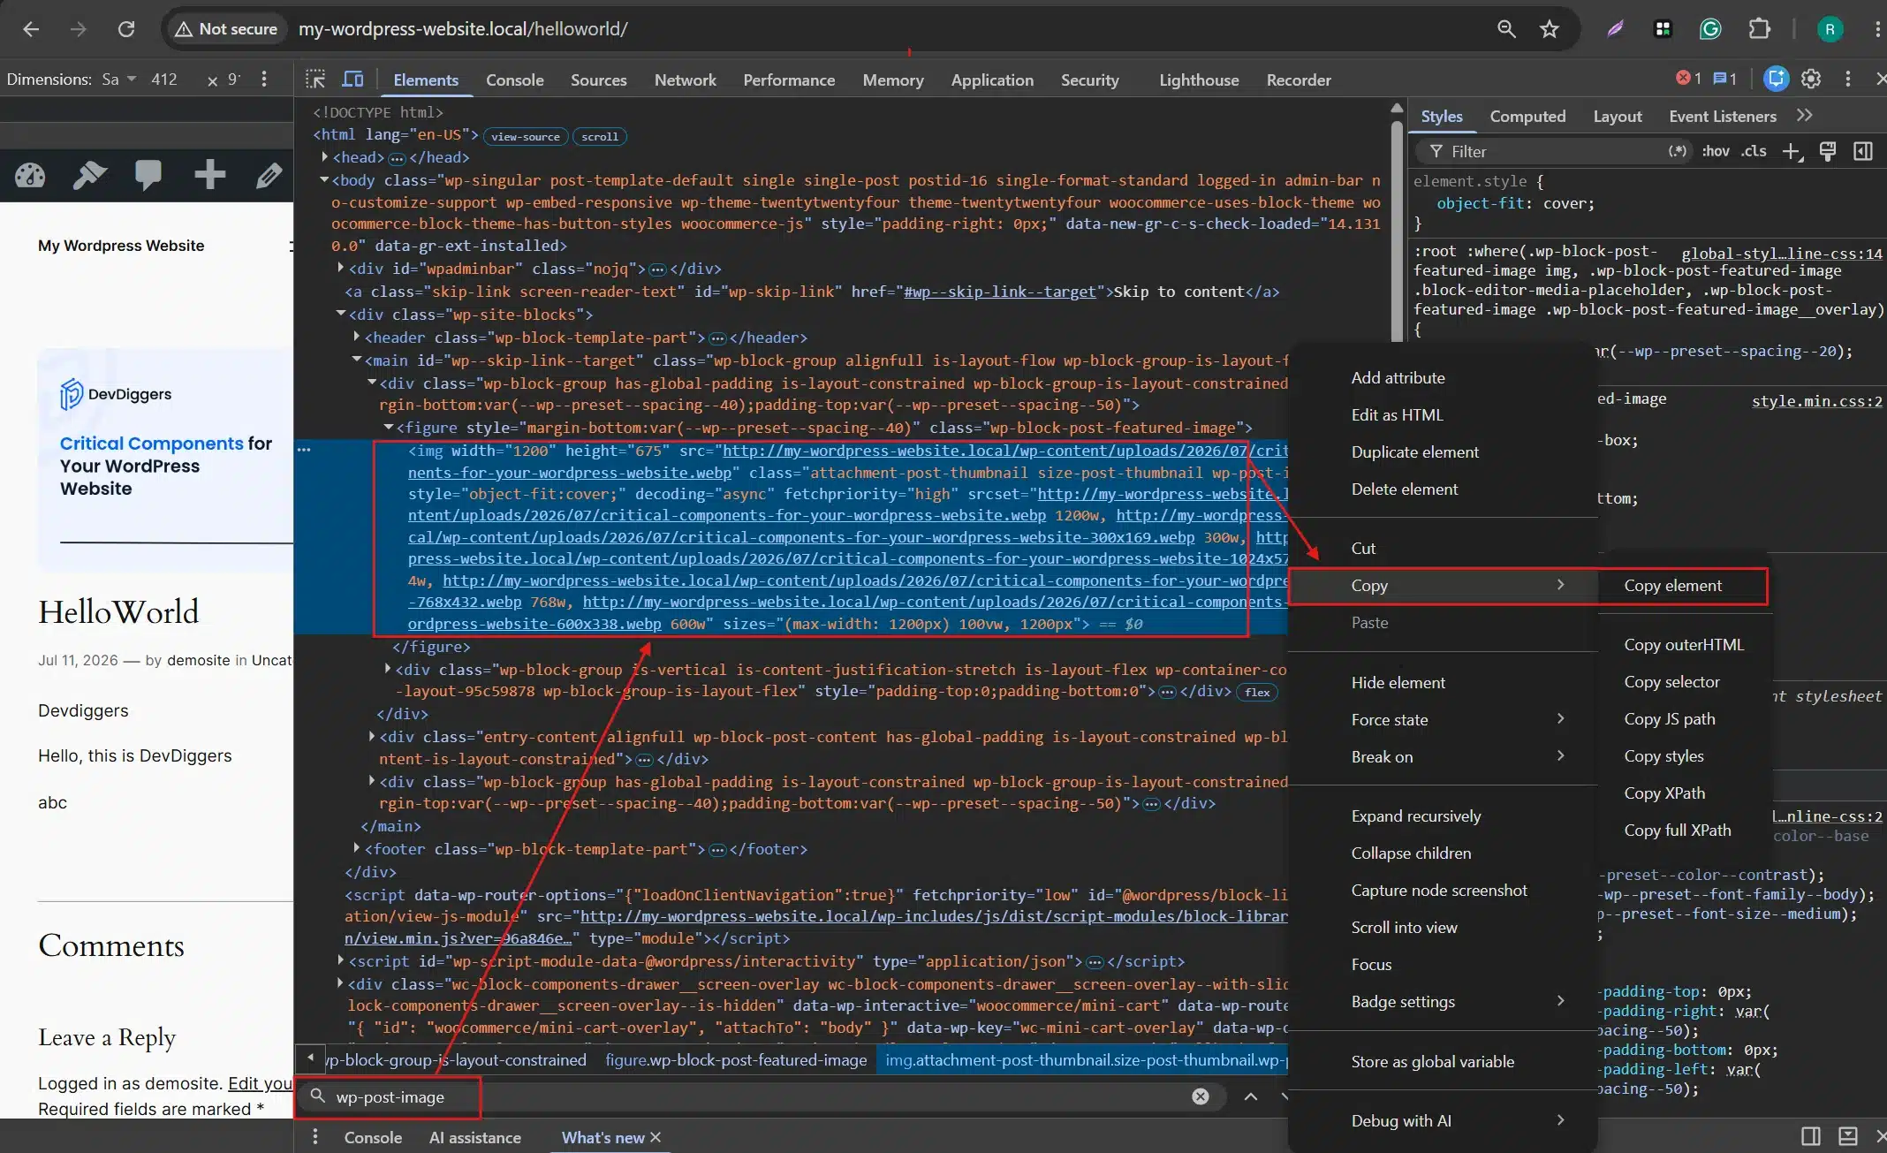The height and width of the screenshot is (1153, 1887).
Task: Click the demosite author link
Action: tap(199, 660)
